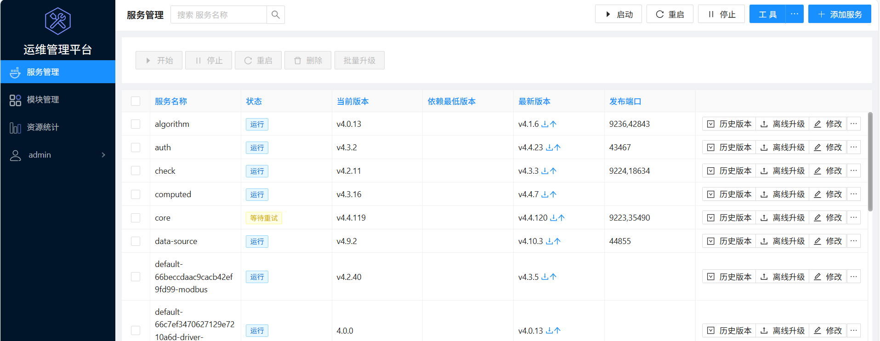Open more actions for check row

pos(854,171)
